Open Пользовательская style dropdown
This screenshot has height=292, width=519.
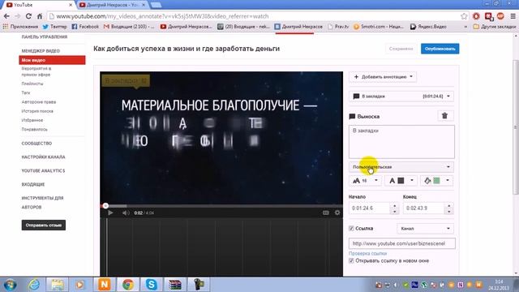click(401, 167)
